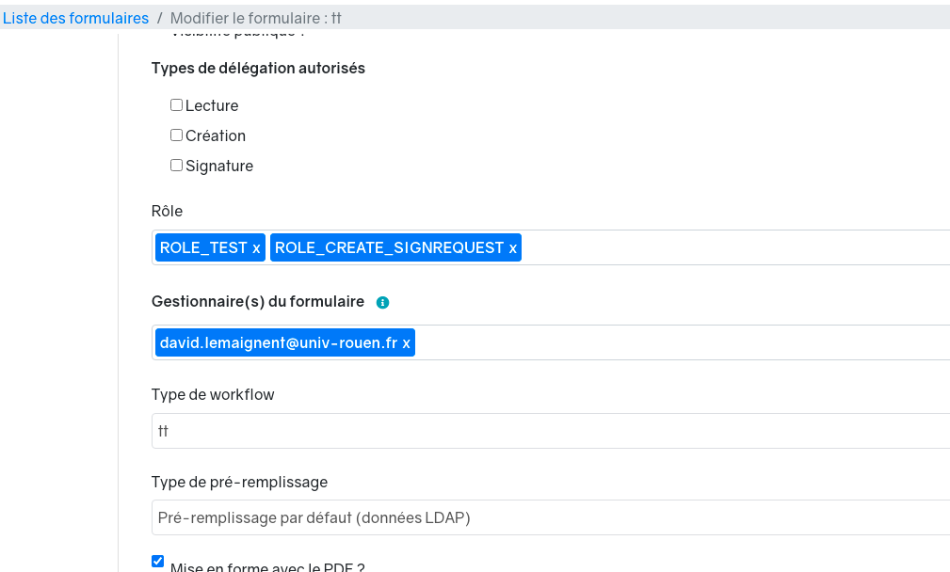The image size is (950, 572).
Task: Click the info icon beside Gestionnaire(s) du formulaire
Action: [x=382, y=303]
